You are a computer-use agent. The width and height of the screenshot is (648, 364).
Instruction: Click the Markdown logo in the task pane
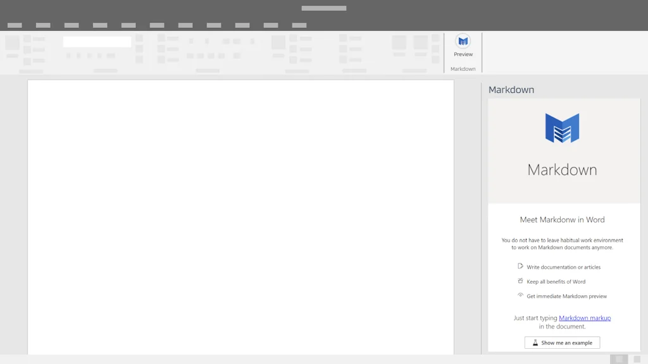click(563, 128)
